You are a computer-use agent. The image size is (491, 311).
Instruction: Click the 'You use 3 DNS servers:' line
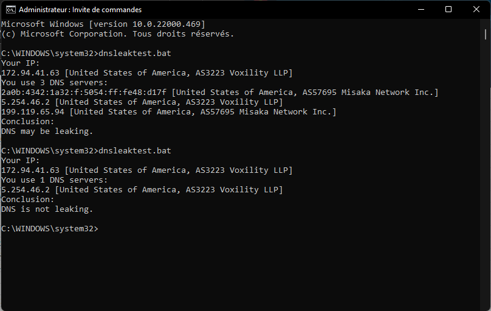coord(55,83)
